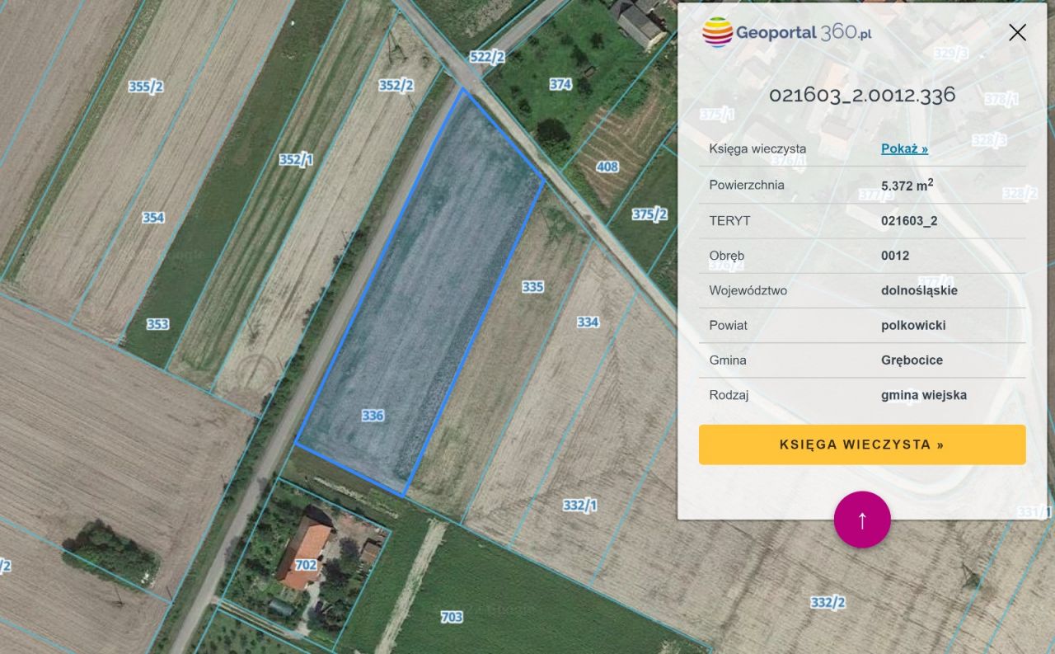This screenshot has width=1055, height=654.
Task: Click the Geoportal360.pl logo
Action: coord(787,33)
